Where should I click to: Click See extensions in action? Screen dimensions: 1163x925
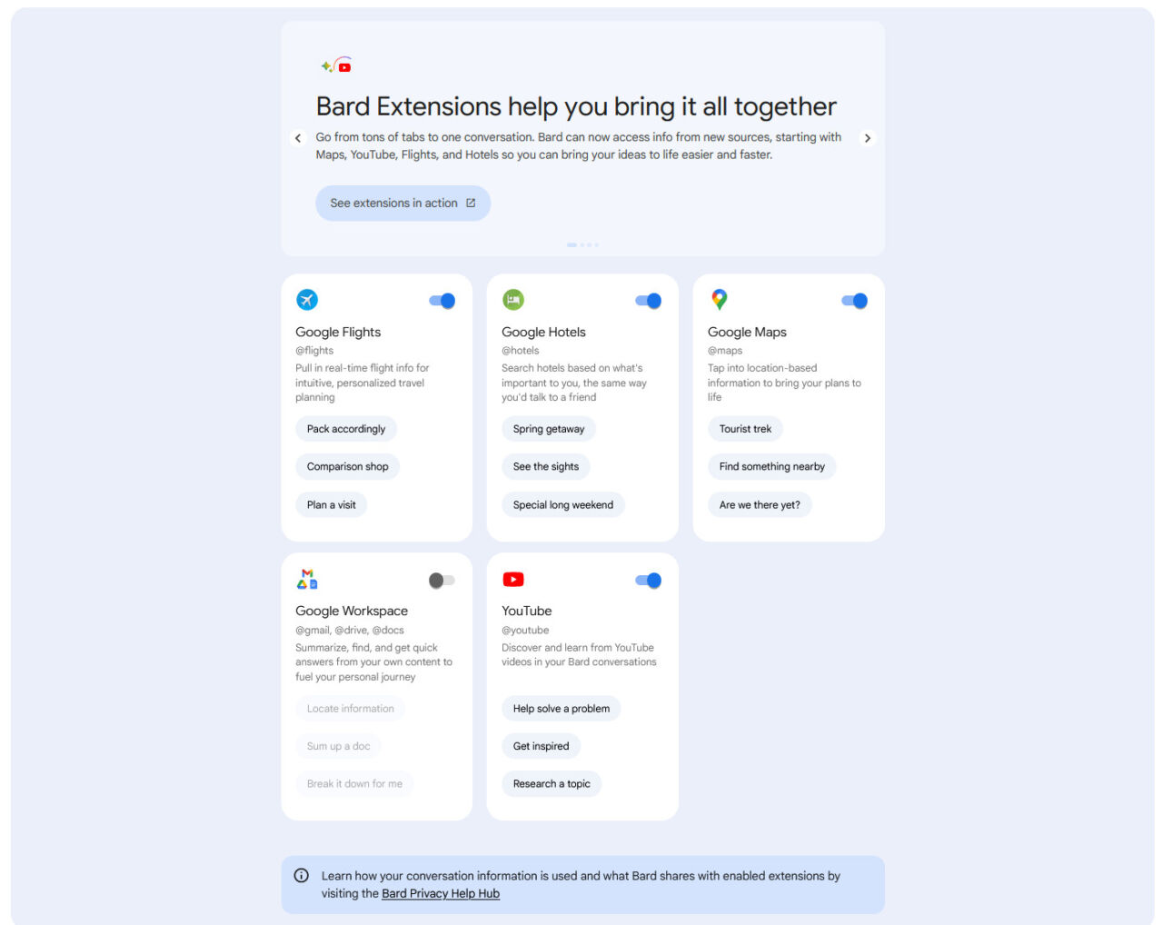[395, 203]
